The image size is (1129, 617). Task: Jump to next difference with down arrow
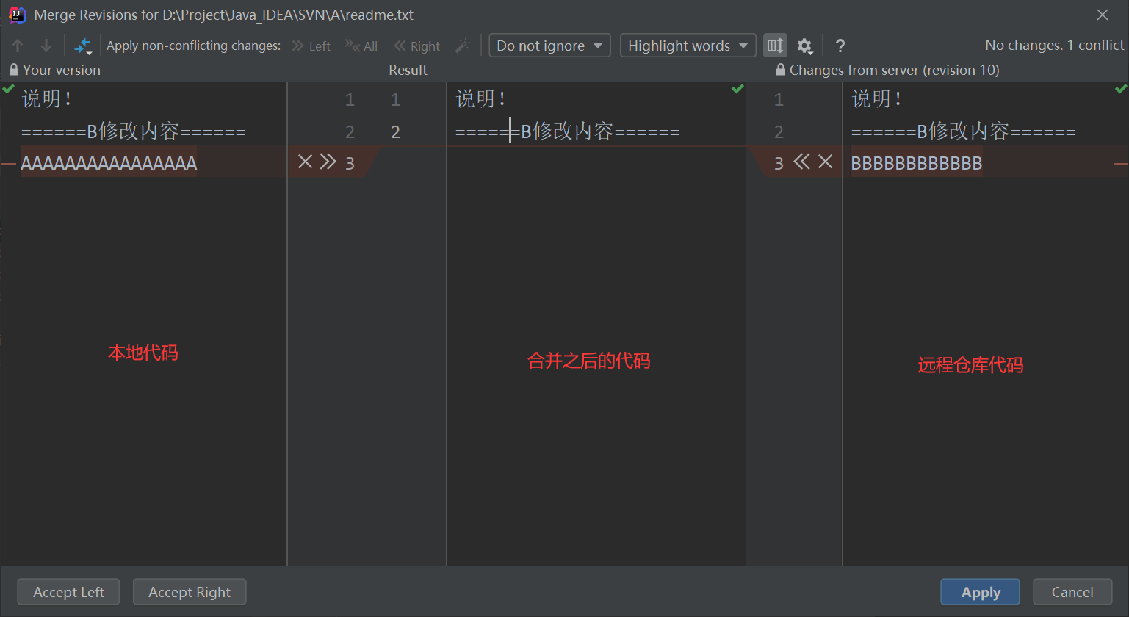pos(46,46)
